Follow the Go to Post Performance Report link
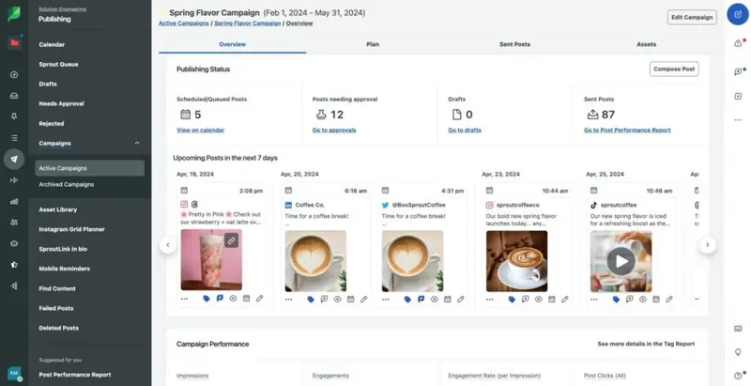 [x=627, y=130]
